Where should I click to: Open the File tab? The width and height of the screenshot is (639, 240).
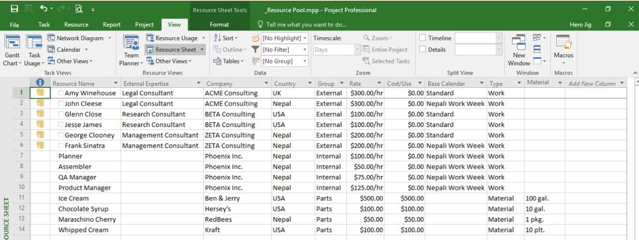(x=15, y=25)
